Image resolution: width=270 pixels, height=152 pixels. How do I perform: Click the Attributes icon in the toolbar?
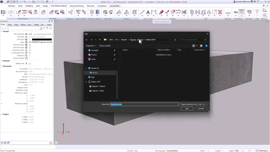click(249, 12)
